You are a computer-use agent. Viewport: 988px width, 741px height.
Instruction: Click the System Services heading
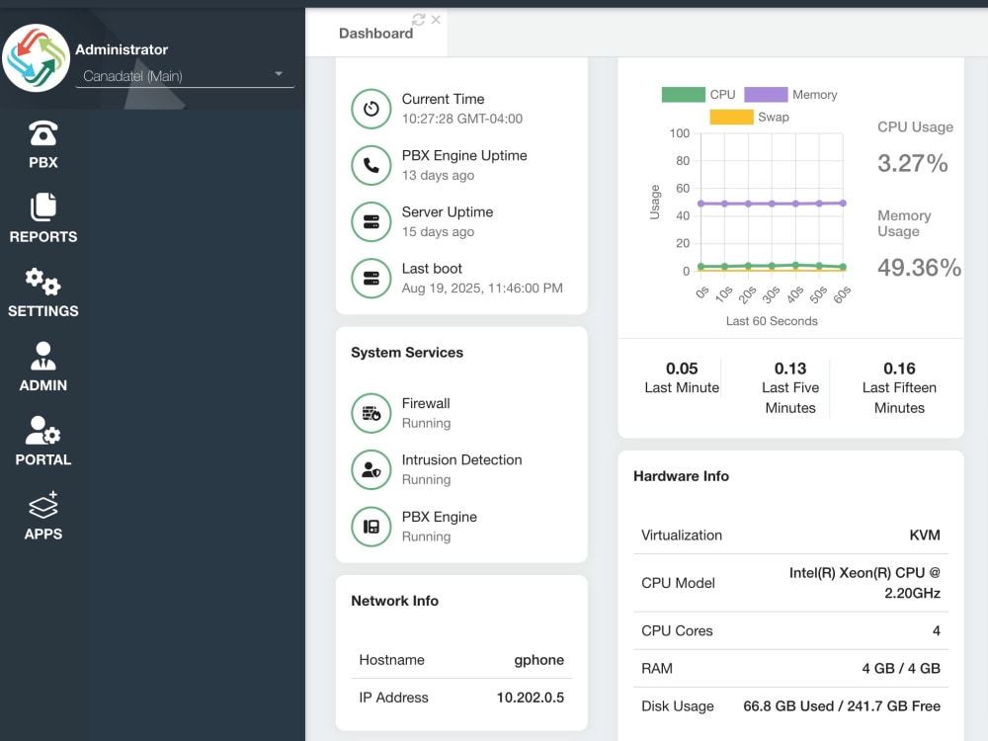407,353
